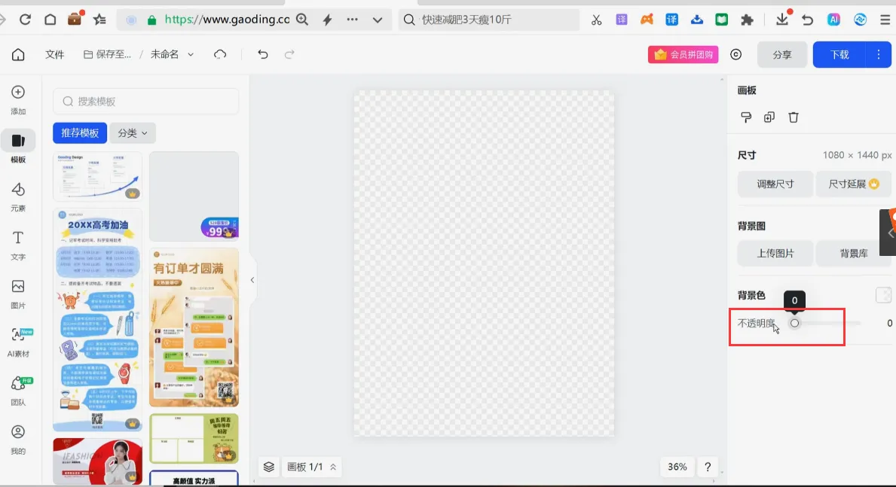This screenshot has width=896, height=487.
Task: Expand the 分类 category dropdown
Action: point(133,133)
